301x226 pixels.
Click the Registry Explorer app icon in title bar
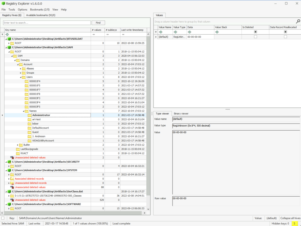coord(3,4)
